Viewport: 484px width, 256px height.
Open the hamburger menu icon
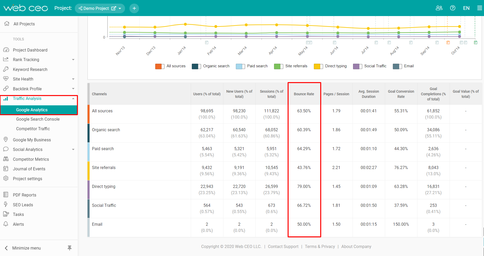click(480, 8)
